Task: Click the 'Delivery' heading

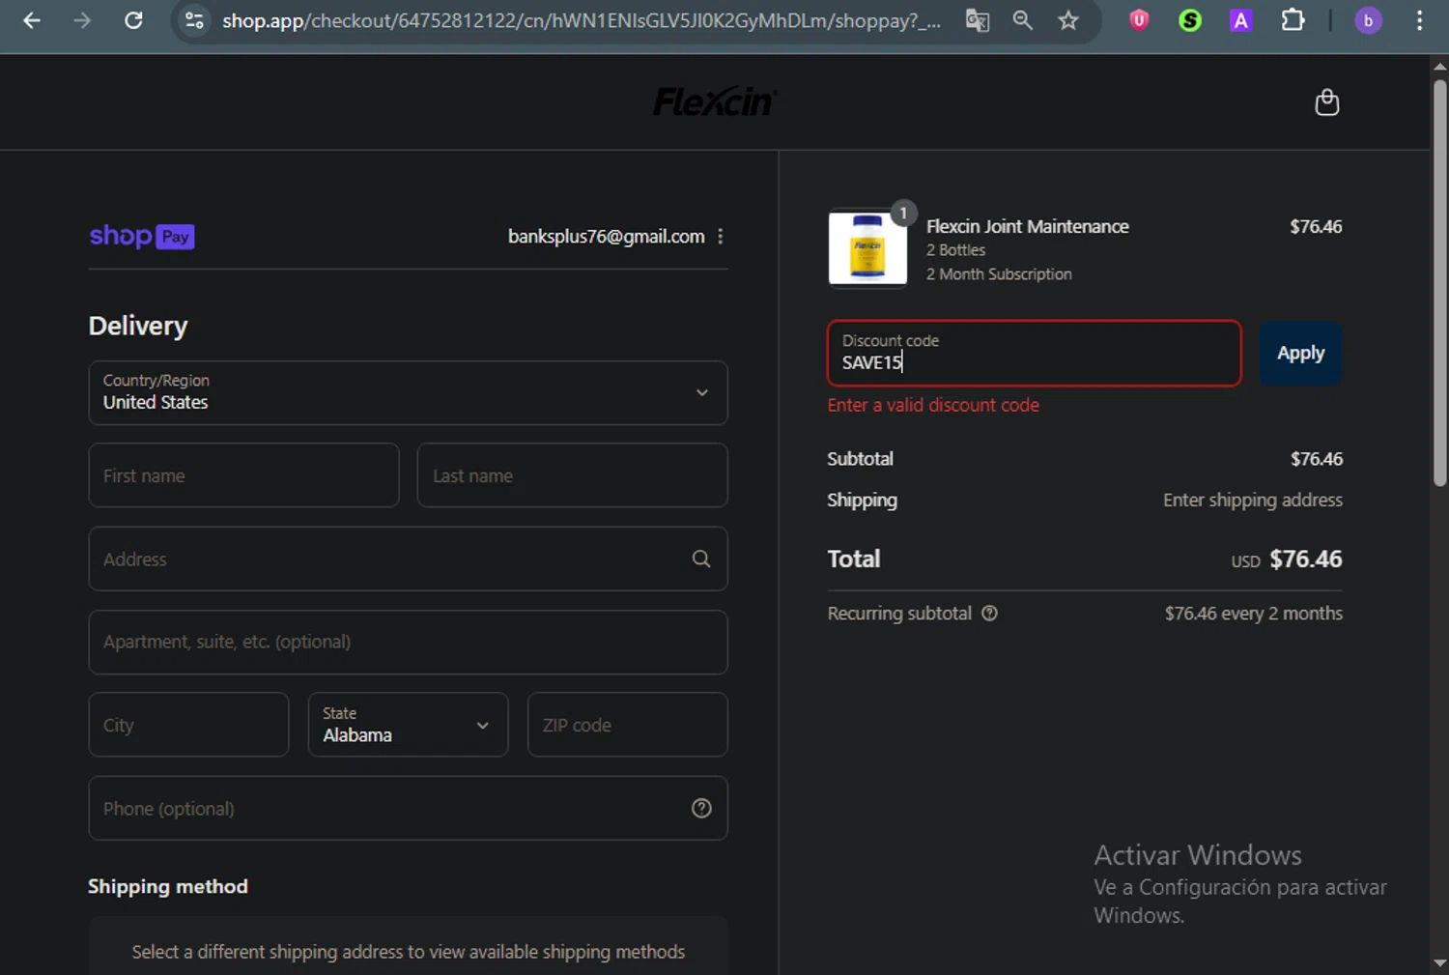Action: (x=138, y=326)
